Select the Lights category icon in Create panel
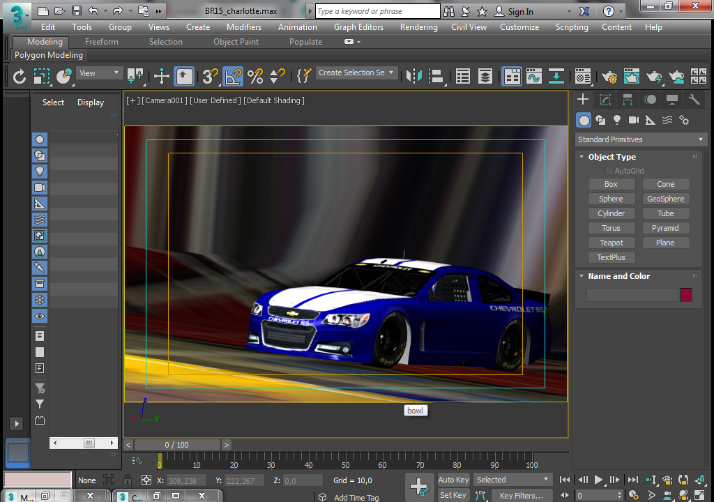Image resolution: width=714 pixels, height=502 pixels. (x=616, y=120)
